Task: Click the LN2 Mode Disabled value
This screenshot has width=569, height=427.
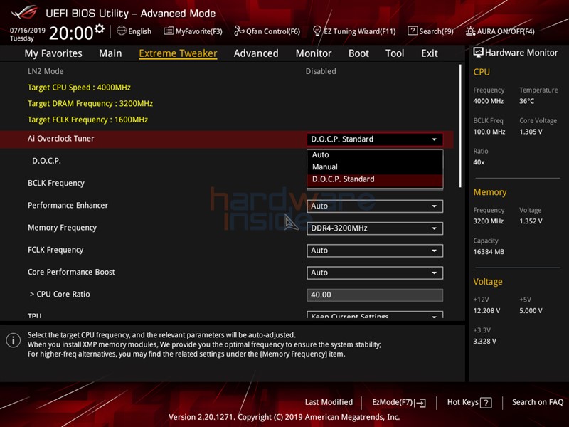Action: (321, 72)
